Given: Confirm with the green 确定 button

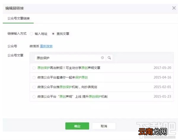Looking at the screenshot, I should coord(77,126).
